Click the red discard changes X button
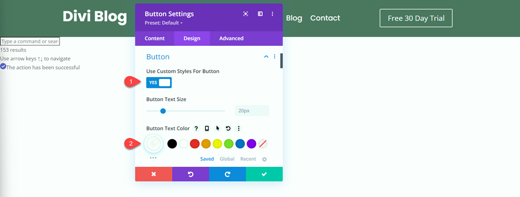This screenshot has height=197, width=520. coord(153,174)
